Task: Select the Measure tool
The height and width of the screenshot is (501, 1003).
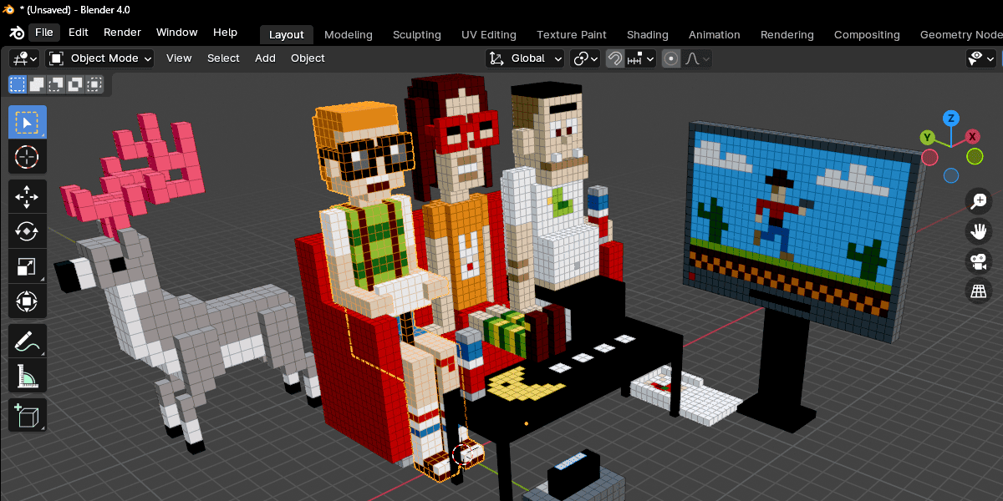Action: point(28,376)
